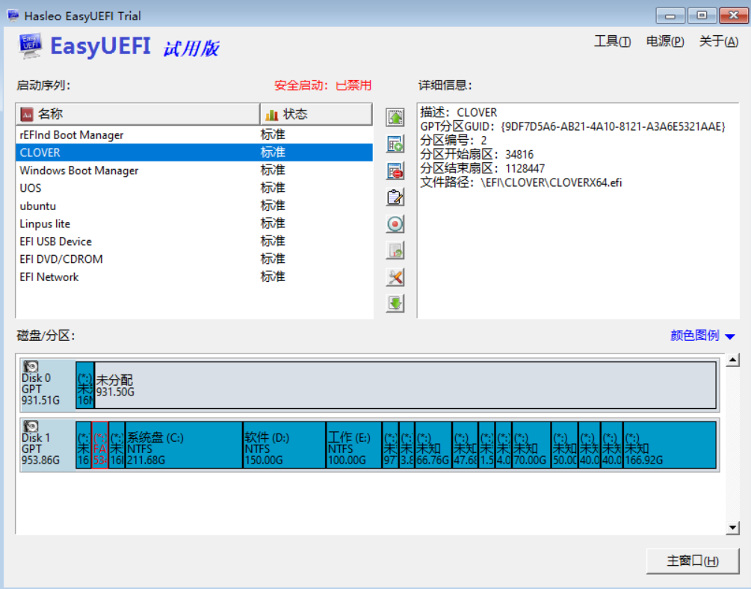
Task: Select the CLOVER boot entry
Action: tap(194, 152)
